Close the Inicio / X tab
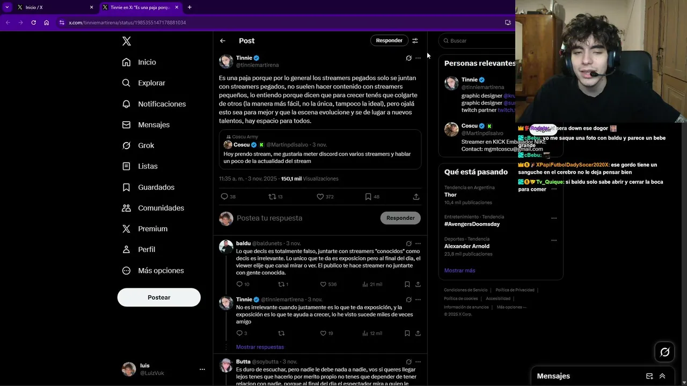Screen dimensions: 687x386 point(91,8)
